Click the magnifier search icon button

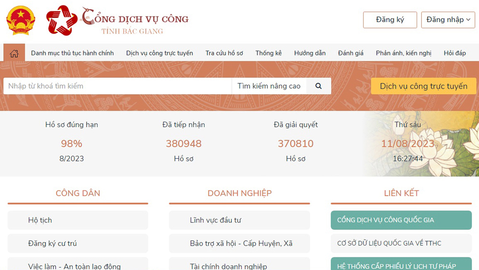[x=319, y=86]
